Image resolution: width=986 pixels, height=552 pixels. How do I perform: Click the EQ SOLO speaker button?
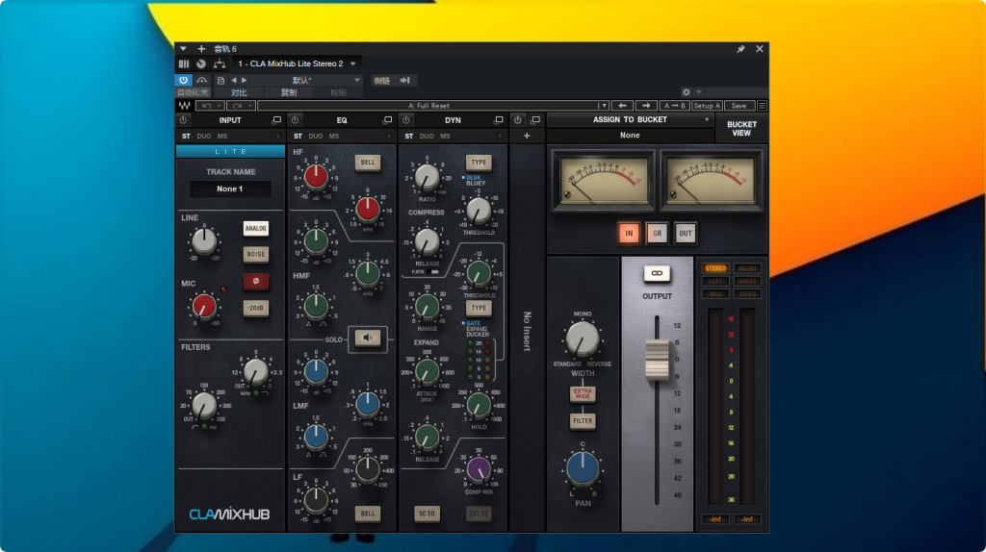coord(368,339)
